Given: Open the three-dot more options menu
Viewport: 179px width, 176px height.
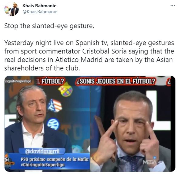Looking at the screenshot, I should pyautogui.click(x=173, y=5).
